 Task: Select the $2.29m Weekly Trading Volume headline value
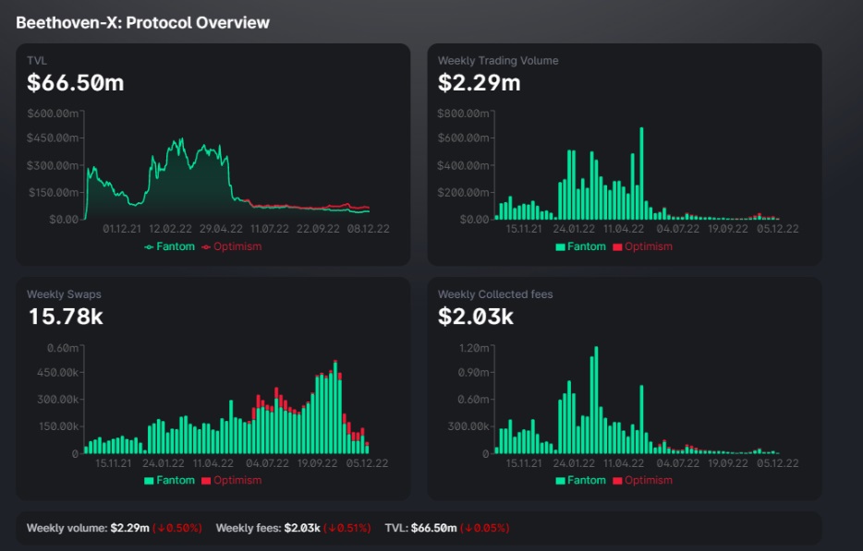(x=479, y=83)
